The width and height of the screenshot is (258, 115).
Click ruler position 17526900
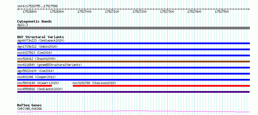57,12
